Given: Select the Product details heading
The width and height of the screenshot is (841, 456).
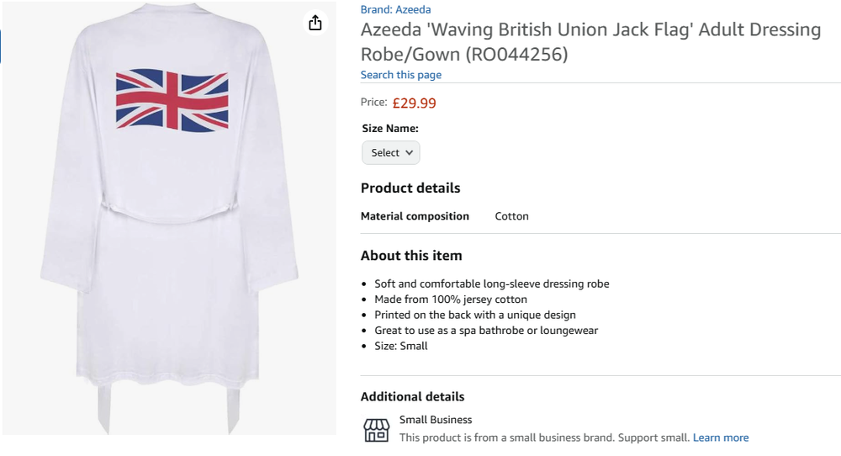Looking at the screenshot, I should 410,188.
